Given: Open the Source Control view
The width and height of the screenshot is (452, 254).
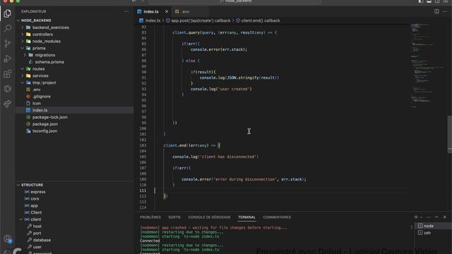Looking at the screenshot, I should click(8, 43).
